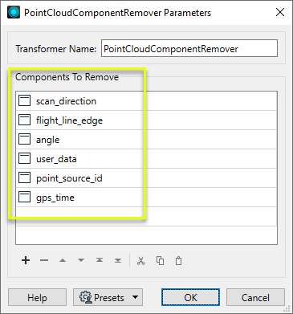
Task: Select the point_source_id component row
Action: (x=146, y=178)
